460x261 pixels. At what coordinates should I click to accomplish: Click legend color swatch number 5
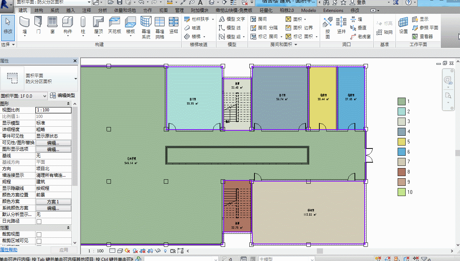coord(401,142)
